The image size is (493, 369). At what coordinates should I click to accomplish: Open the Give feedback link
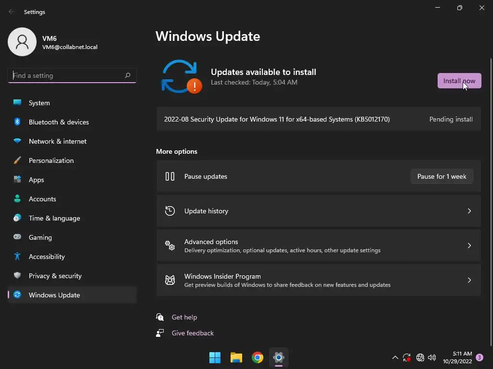point(193,333)
